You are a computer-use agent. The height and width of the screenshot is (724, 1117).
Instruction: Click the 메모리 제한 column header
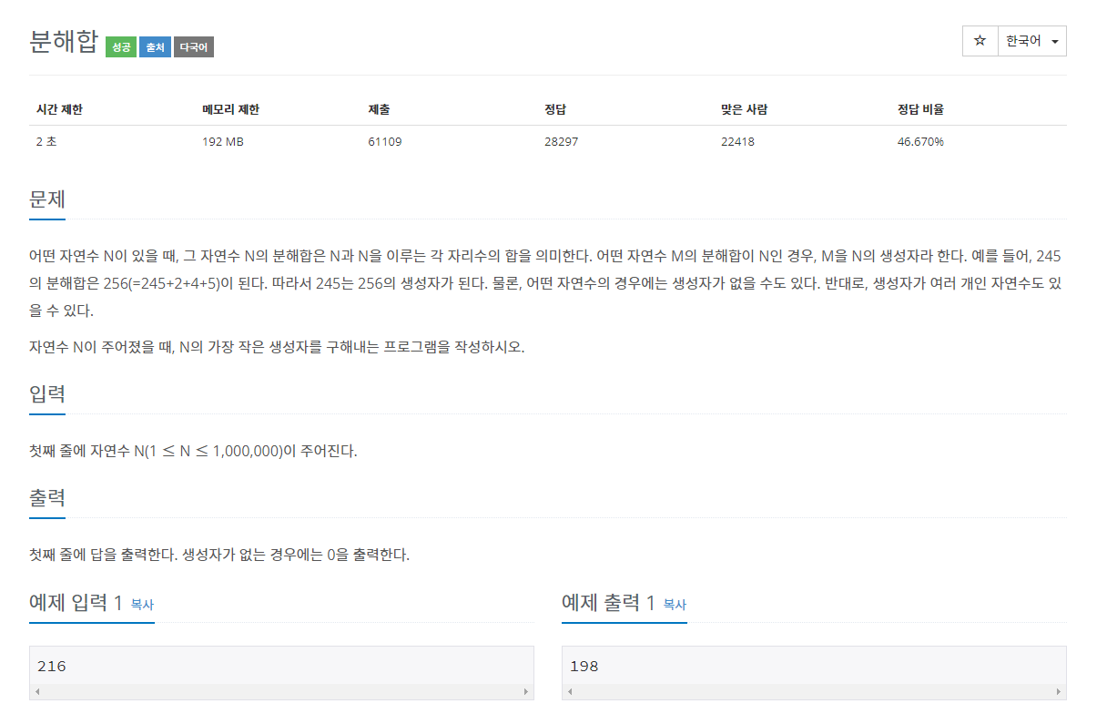[x=230, y=109]
